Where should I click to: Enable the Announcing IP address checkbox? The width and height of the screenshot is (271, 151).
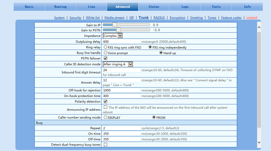[105, 107]
